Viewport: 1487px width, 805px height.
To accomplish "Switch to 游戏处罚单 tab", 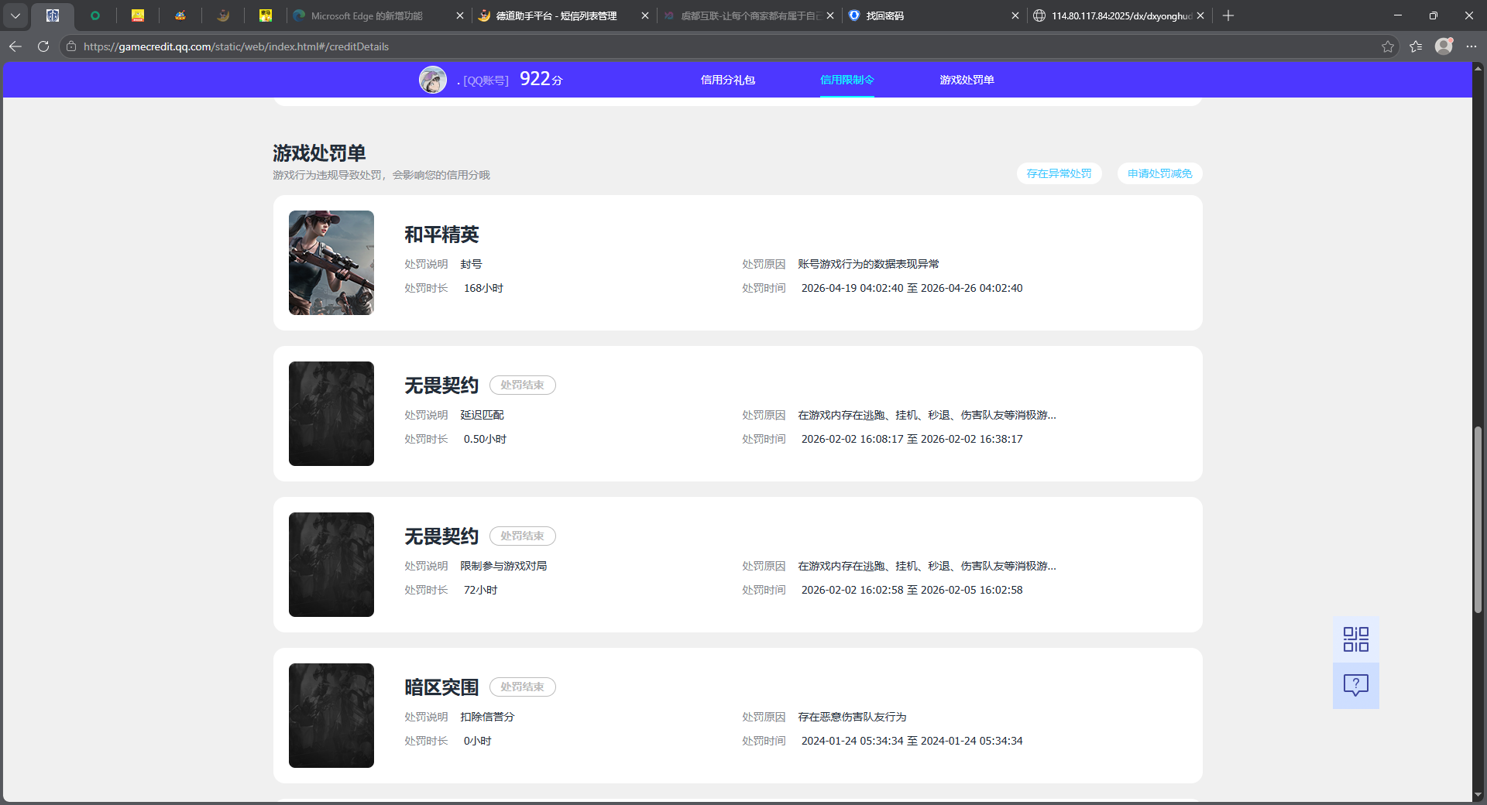I will 967,80.
